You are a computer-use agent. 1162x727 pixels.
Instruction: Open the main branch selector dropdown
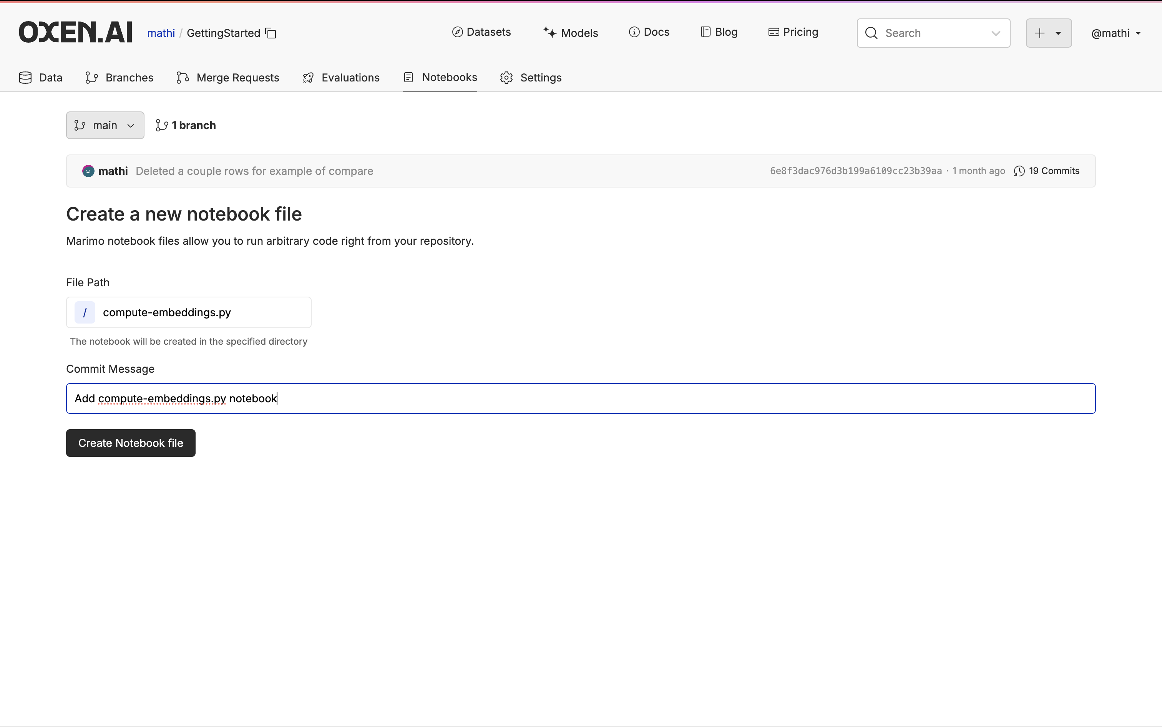point(105,126)
